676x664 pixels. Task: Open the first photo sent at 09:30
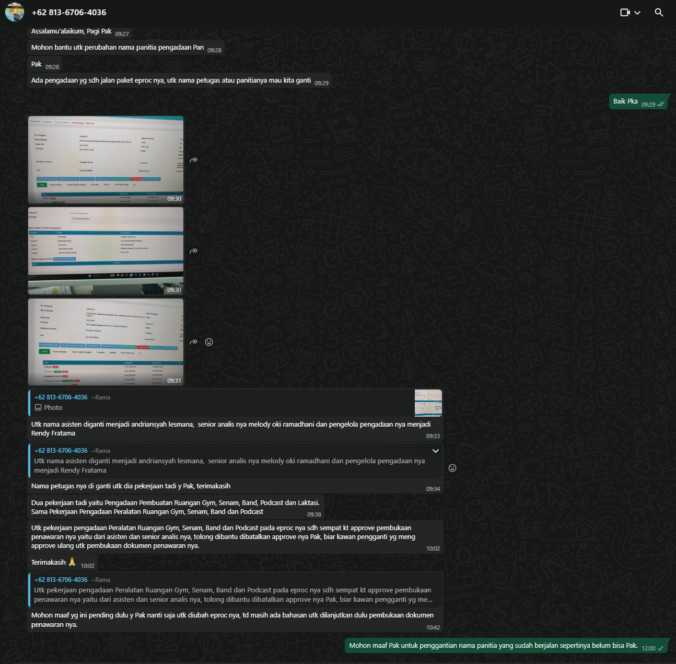coord(106,160)
